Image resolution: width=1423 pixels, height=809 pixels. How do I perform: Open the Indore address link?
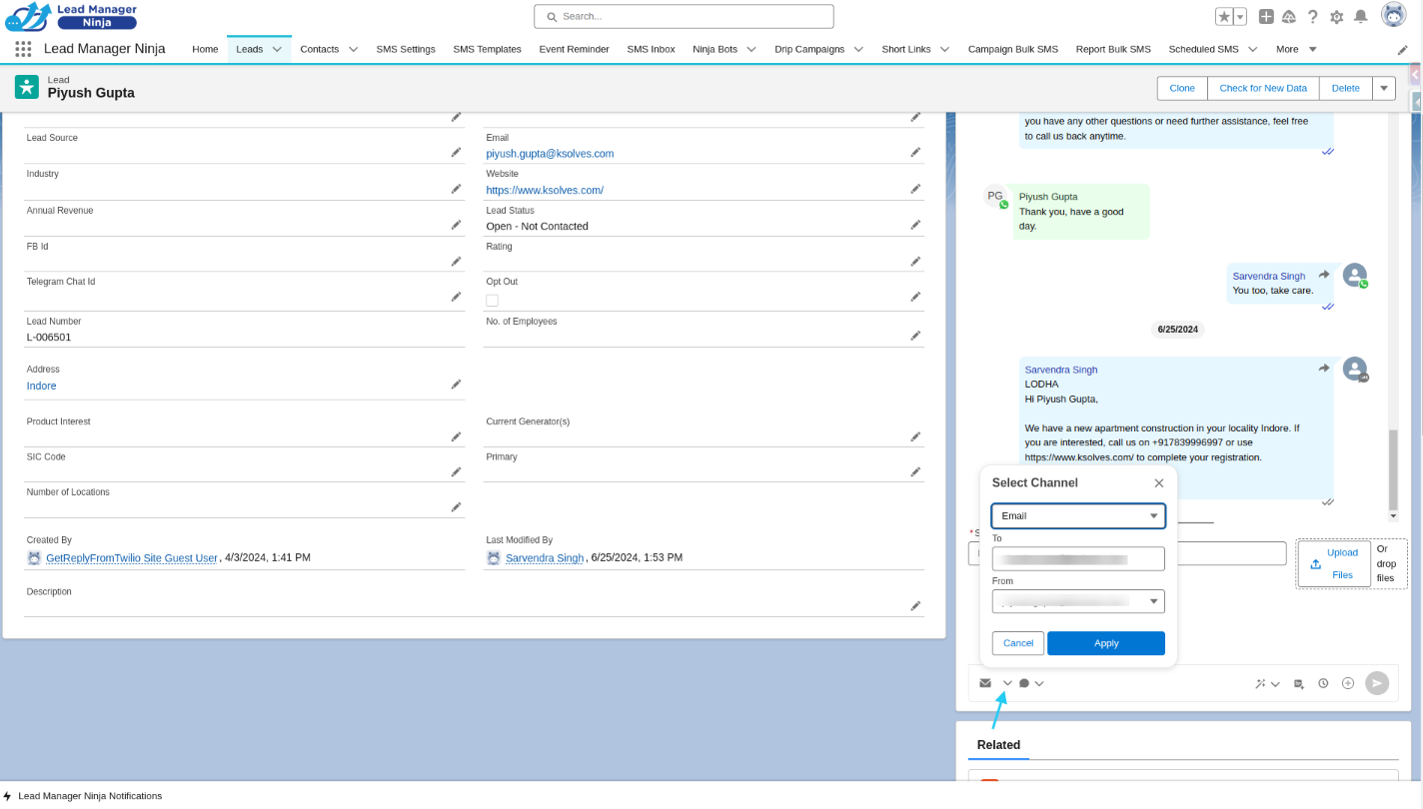(x=41, y=386)
